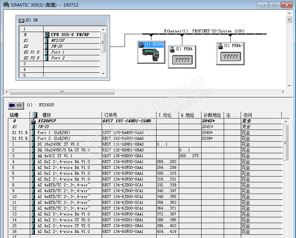Select empty slot 3 in rack UR
The width and height of the screenshot is (296, 238).
pyautogui.click(x=60, y=64)
